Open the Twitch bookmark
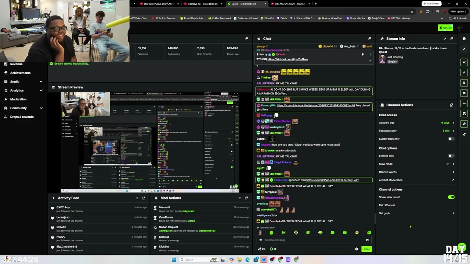470x264 pixels. pos(282,18)
